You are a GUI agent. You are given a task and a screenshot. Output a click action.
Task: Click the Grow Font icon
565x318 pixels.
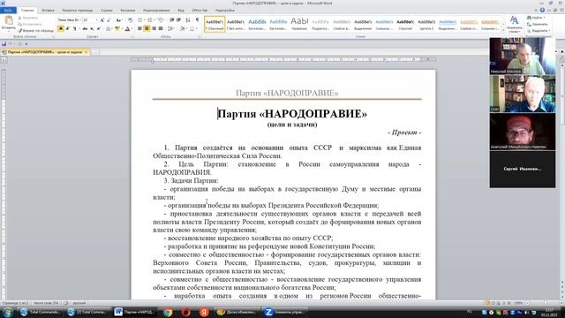coord(102,19)
